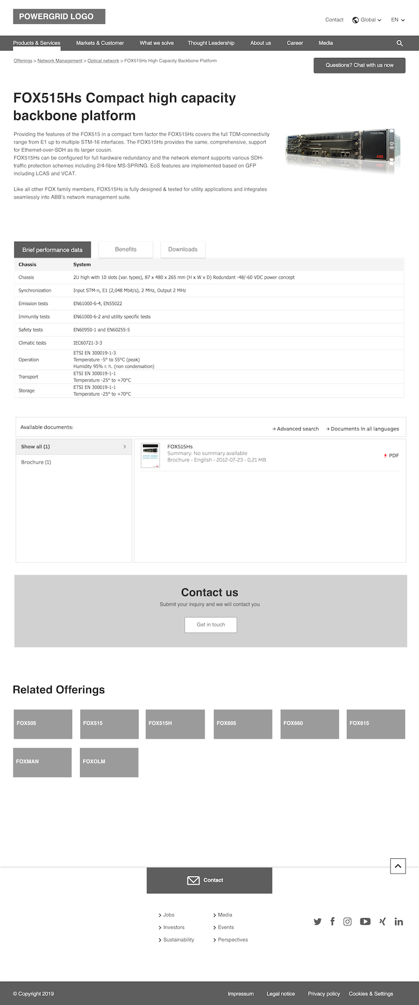Open the FOXOLM related offering
The image size is (419, 1005).
[x=109, y=762]
